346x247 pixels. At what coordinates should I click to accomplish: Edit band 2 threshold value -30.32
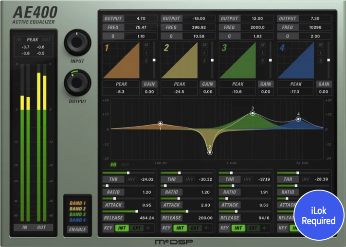205,179
